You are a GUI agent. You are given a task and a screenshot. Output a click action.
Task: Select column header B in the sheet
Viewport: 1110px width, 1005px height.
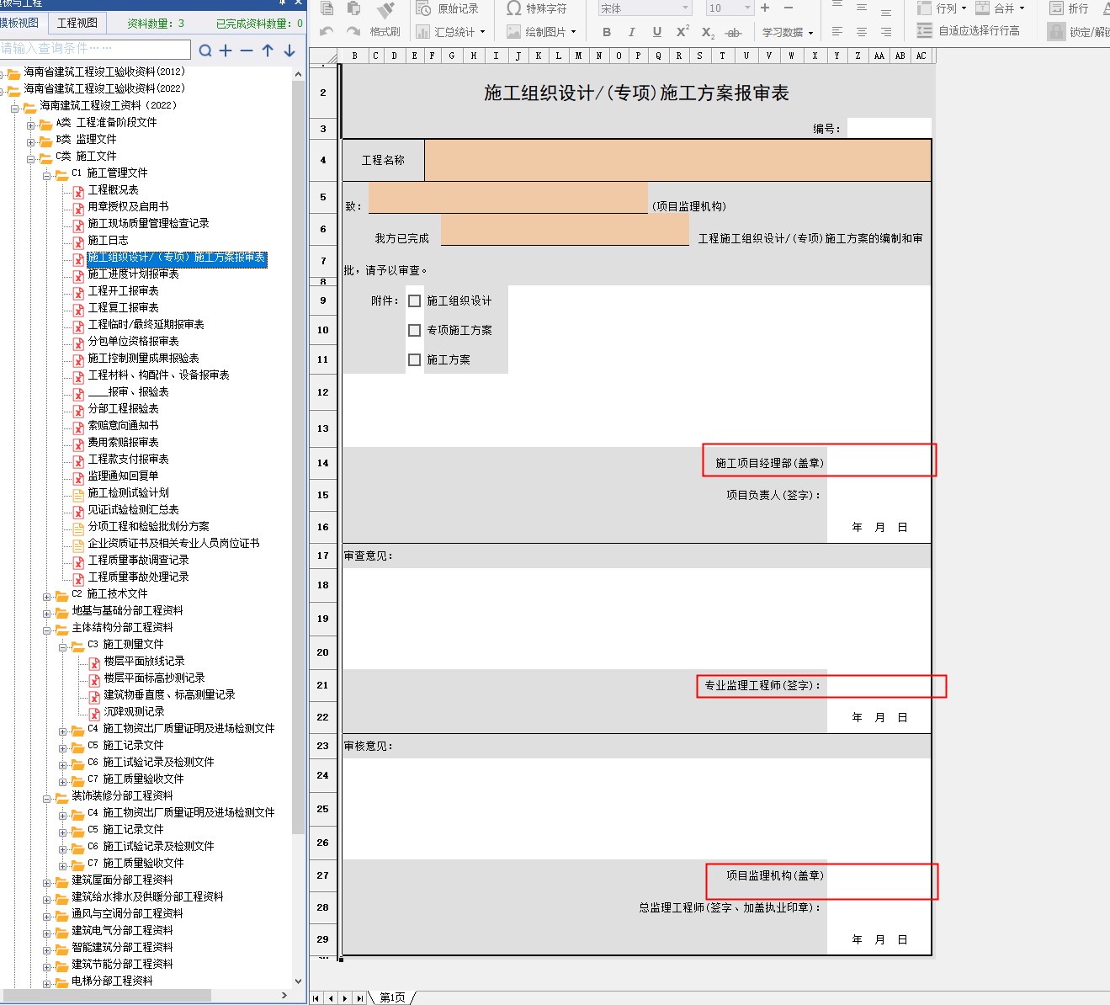tap(354, 56)
